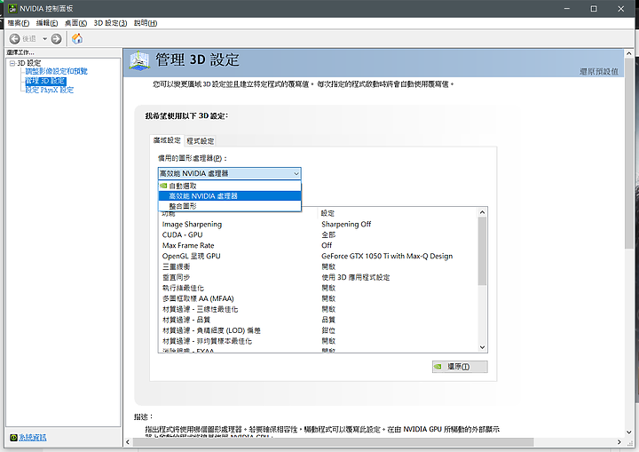Open the back history dropdown arrow
Image resolution: width=639 pixels, height=452 pixels.
coord(45,39)
